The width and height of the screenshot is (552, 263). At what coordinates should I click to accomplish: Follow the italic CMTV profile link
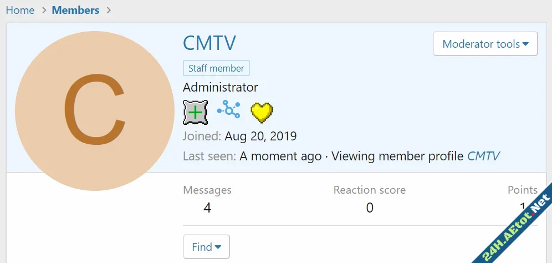pos(483,156)
